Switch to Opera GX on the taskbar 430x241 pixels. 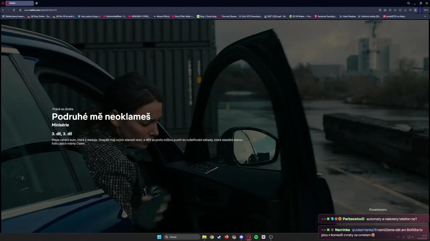pyautogui.click(x=249, y=237)
